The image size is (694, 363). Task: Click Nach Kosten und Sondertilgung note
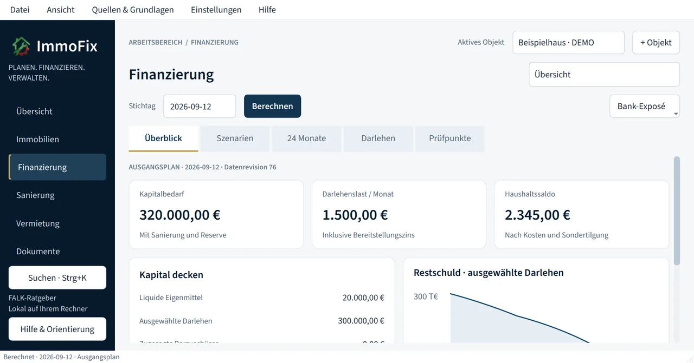(556, 235)
